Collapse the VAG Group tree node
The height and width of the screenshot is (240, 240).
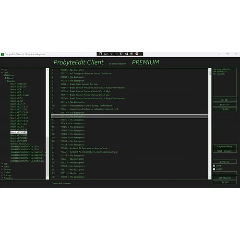pos(2,75)
